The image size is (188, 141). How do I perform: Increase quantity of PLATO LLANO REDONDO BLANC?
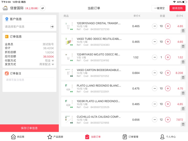(168, 89)
